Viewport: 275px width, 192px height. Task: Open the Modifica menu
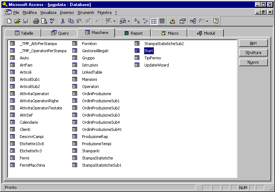(30, 13)
